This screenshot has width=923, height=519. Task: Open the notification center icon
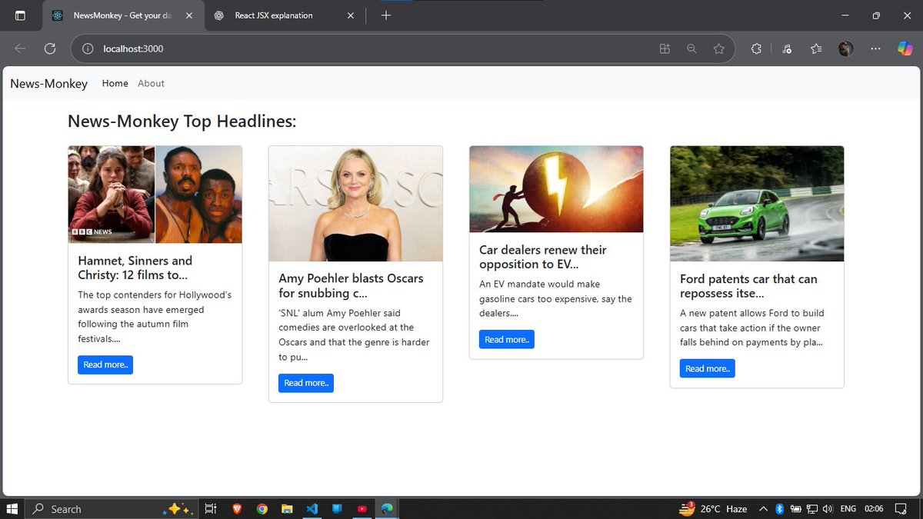pos(902,509)
